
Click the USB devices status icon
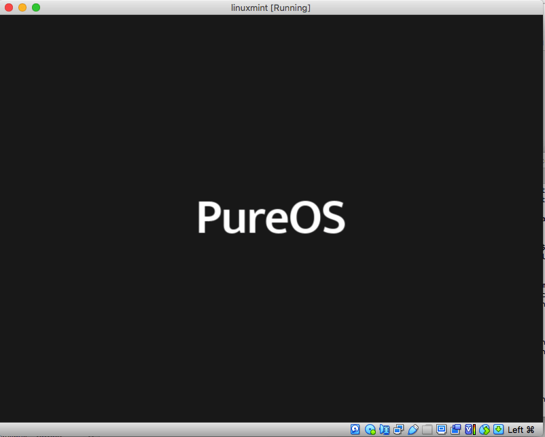(x=413, y=430)
